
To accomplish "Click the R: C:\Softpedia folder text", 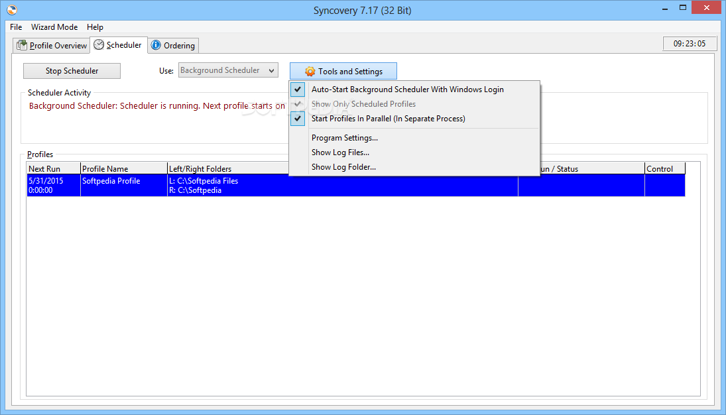I will [196, 190].
